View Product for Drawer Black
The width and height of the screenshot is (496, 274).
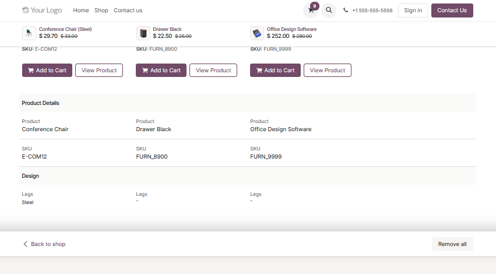213,70
